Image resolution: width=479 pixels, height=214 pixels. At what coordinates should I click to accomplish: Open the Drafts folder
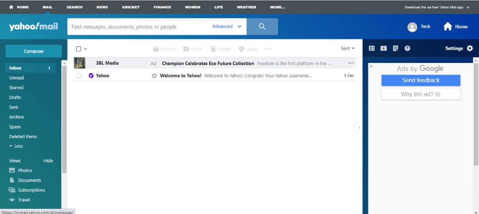[x=15, y=97]
